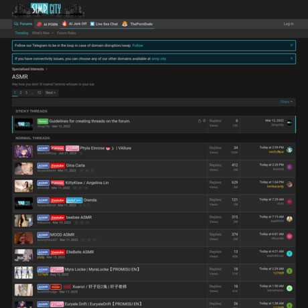Expand the What's New dropdown
The width and height of the screenshot is (308, 308).
[x=43, y=33]
